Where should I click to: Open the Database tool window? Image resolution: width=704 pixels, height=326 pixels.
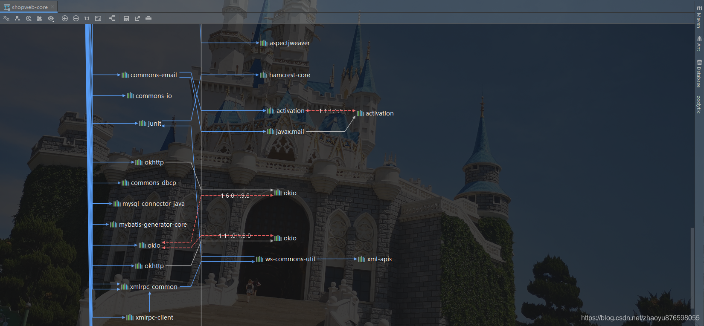point(699,73)
